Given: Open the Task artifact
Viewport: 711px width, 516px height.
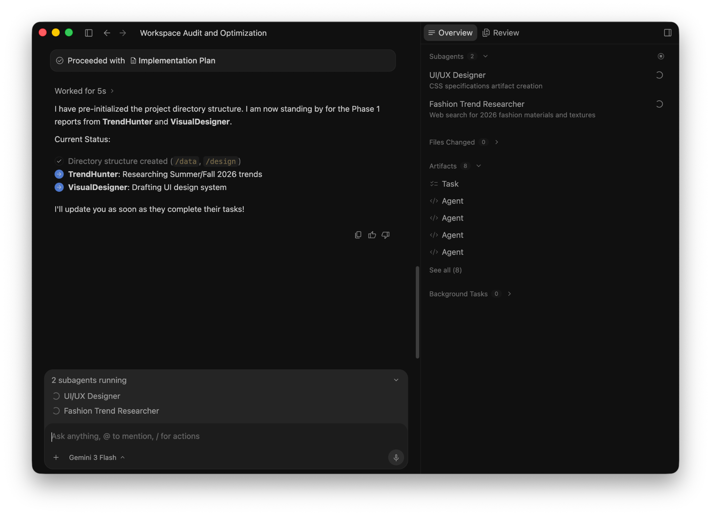Looking at the screenshot, I should [450, 184].
